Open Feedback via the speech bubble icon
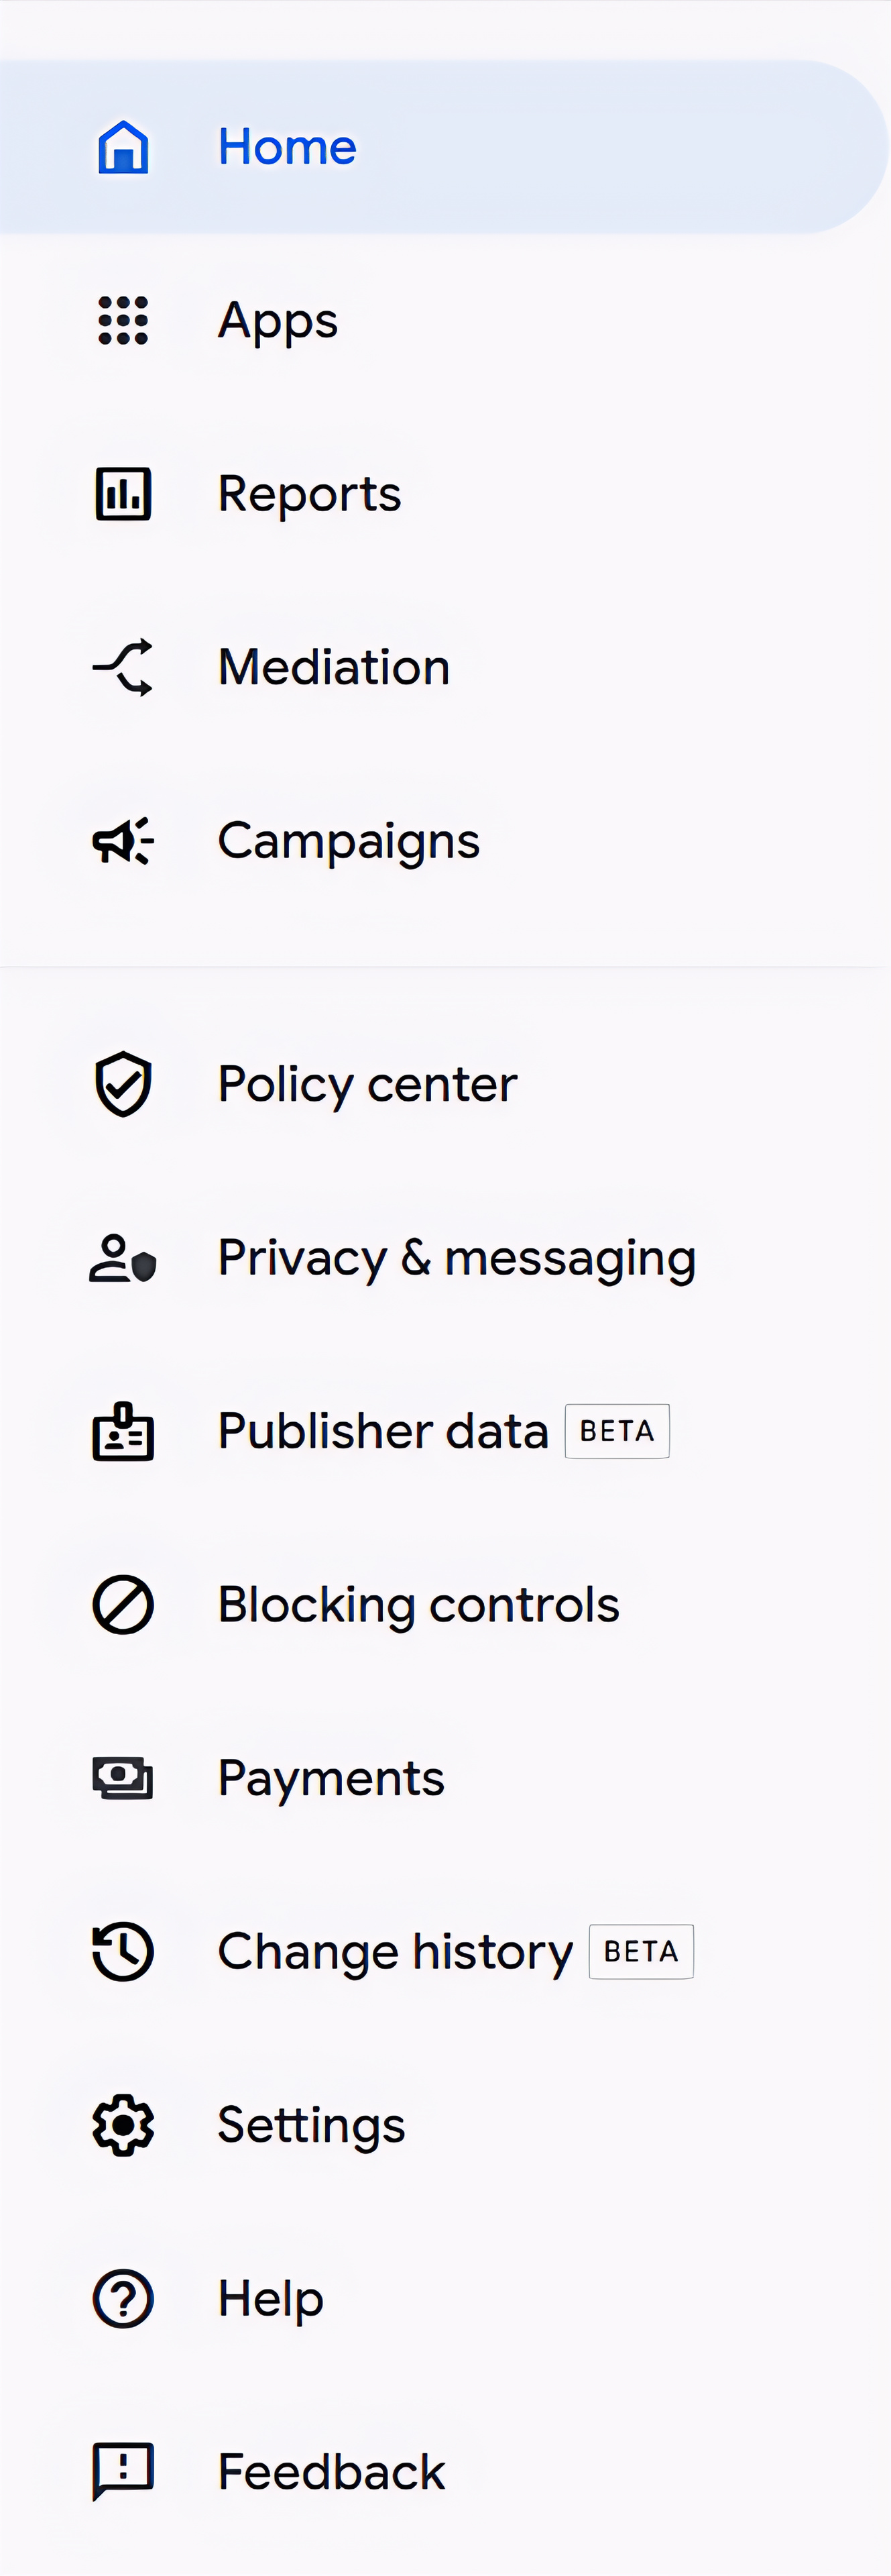Screen dimensions: 891x2576 (122, 2471)
